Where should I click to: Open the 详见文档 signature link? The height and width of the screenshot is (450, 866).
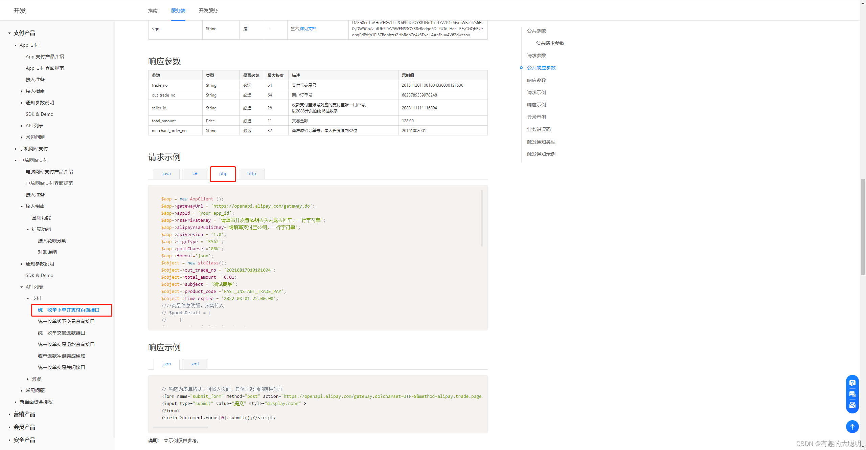(x=308, y=29)
